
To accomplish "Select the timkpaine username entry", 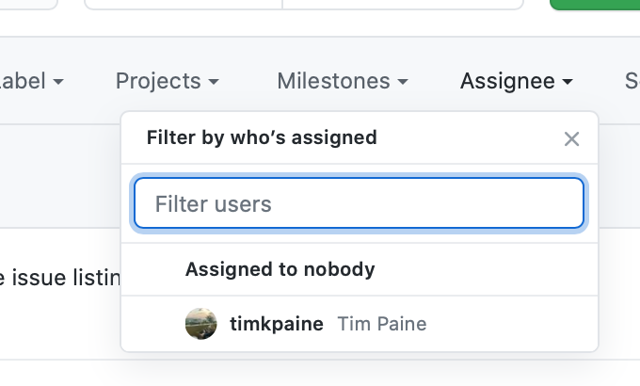I will 277,324.
